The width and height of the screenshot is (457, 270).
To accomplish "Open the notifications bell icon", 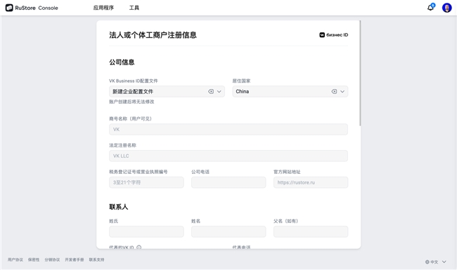I will tap(430, 8).
